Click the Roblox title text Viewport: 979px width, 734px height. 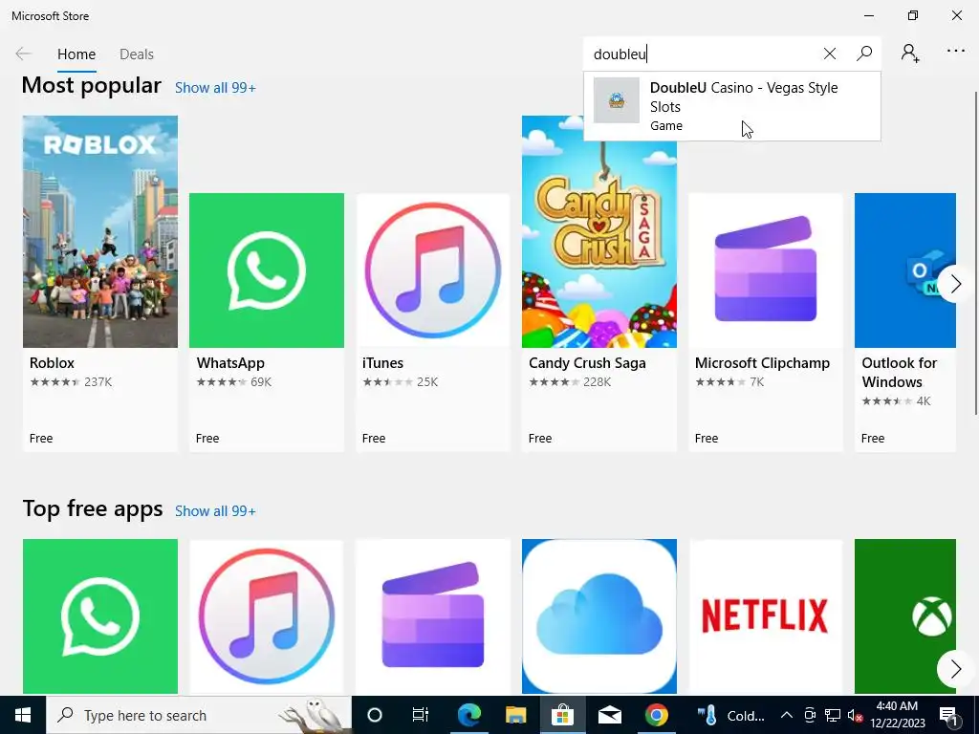pos(52,362)
